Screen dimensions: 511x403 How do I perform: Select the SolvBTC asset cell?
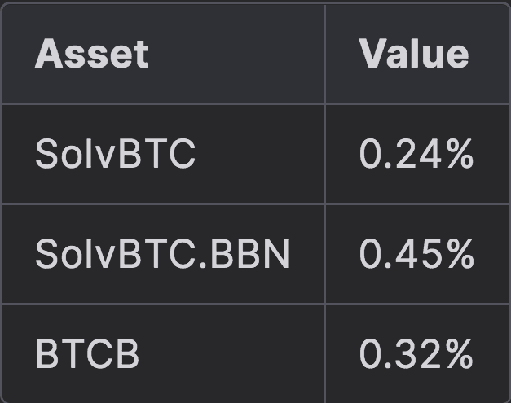116,154
